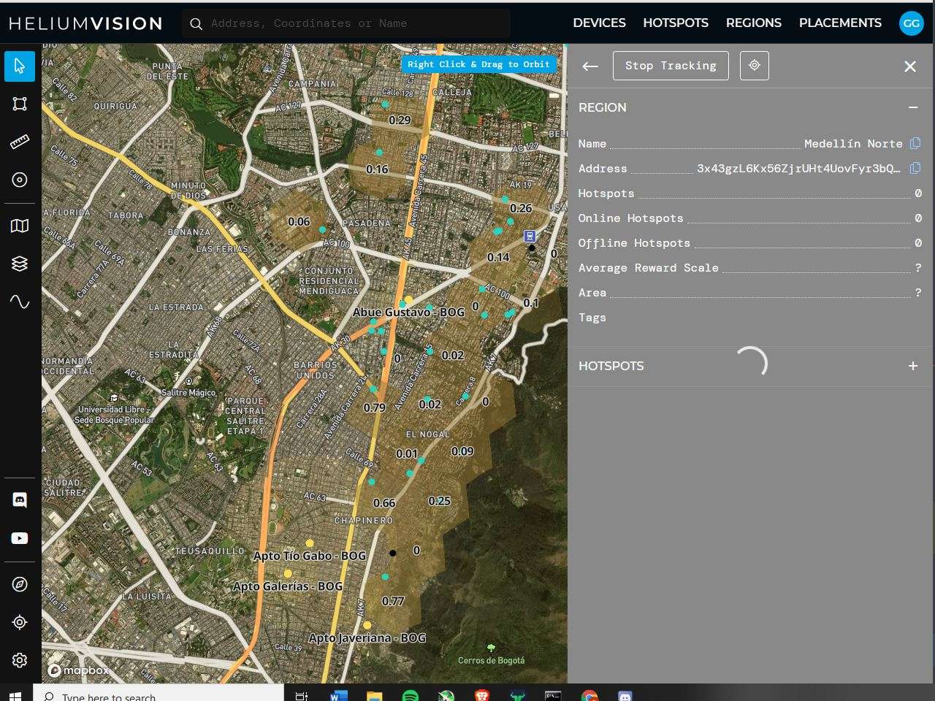This screenshot has height=701, width=935.
Task: Open File Explorer from taskbar
Action: 374,696
